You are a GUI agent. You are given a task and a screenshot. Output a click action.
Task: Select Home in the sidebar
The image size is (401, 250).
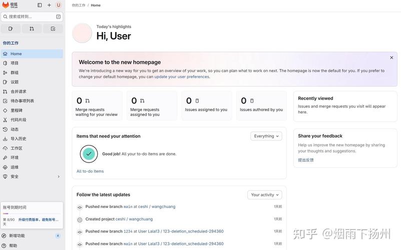pos(32,53)
